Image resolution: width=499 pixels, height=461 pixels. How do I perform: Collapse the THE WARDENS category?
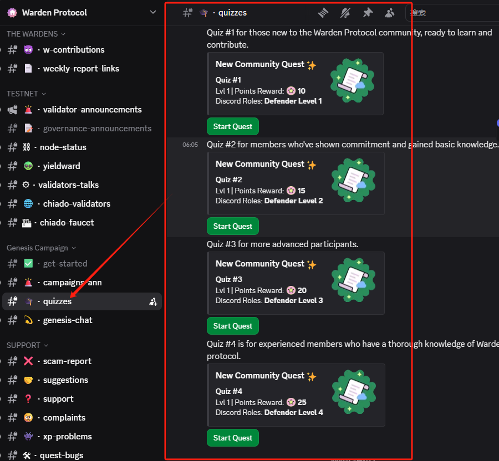35,34
